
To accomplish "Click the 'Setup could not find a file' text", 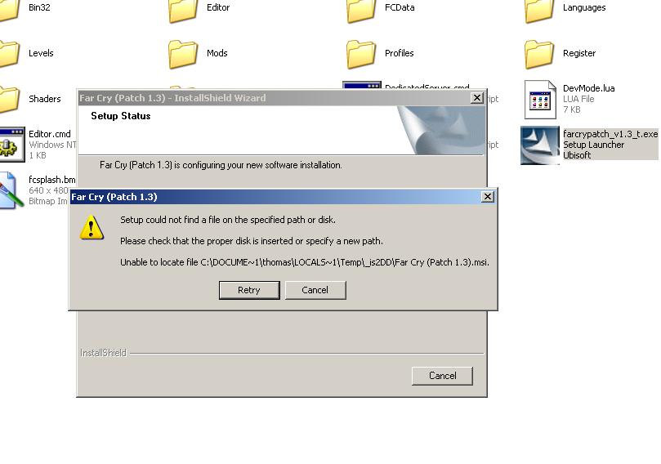I will tap(228, 220).
